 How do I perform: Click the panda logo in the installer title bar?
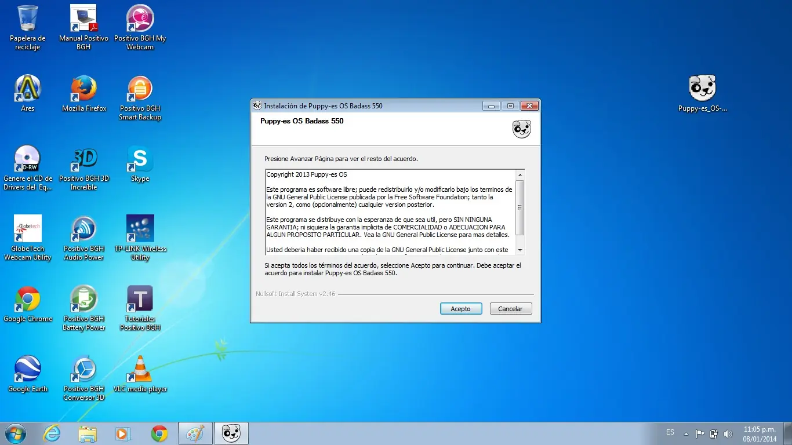coord(257,105)
